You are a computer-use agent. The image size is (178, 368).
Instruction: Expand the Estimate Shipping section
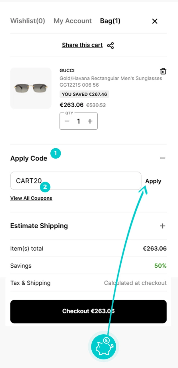point(163,226)
